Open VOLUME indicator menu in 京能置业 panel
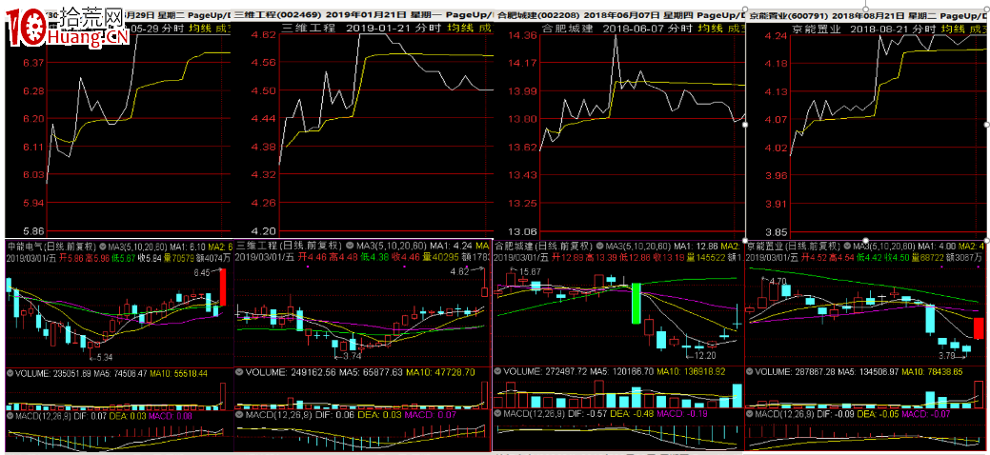This screenshot has width=990, height=455. pyautogui.click(x=750, y=373)
